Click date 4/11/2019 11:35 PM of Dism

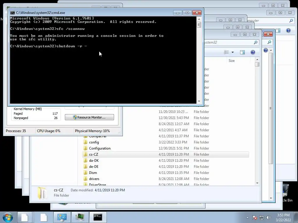[x=174, y=172]
